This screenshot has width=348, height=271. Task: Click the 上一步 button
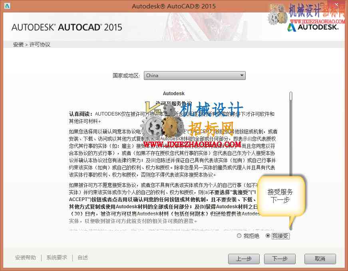(244, 259)
